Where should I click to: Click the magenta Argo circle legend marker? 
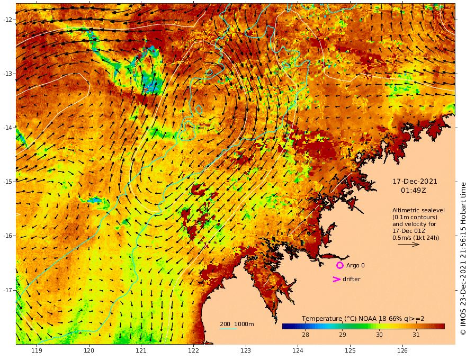point(339,265)
